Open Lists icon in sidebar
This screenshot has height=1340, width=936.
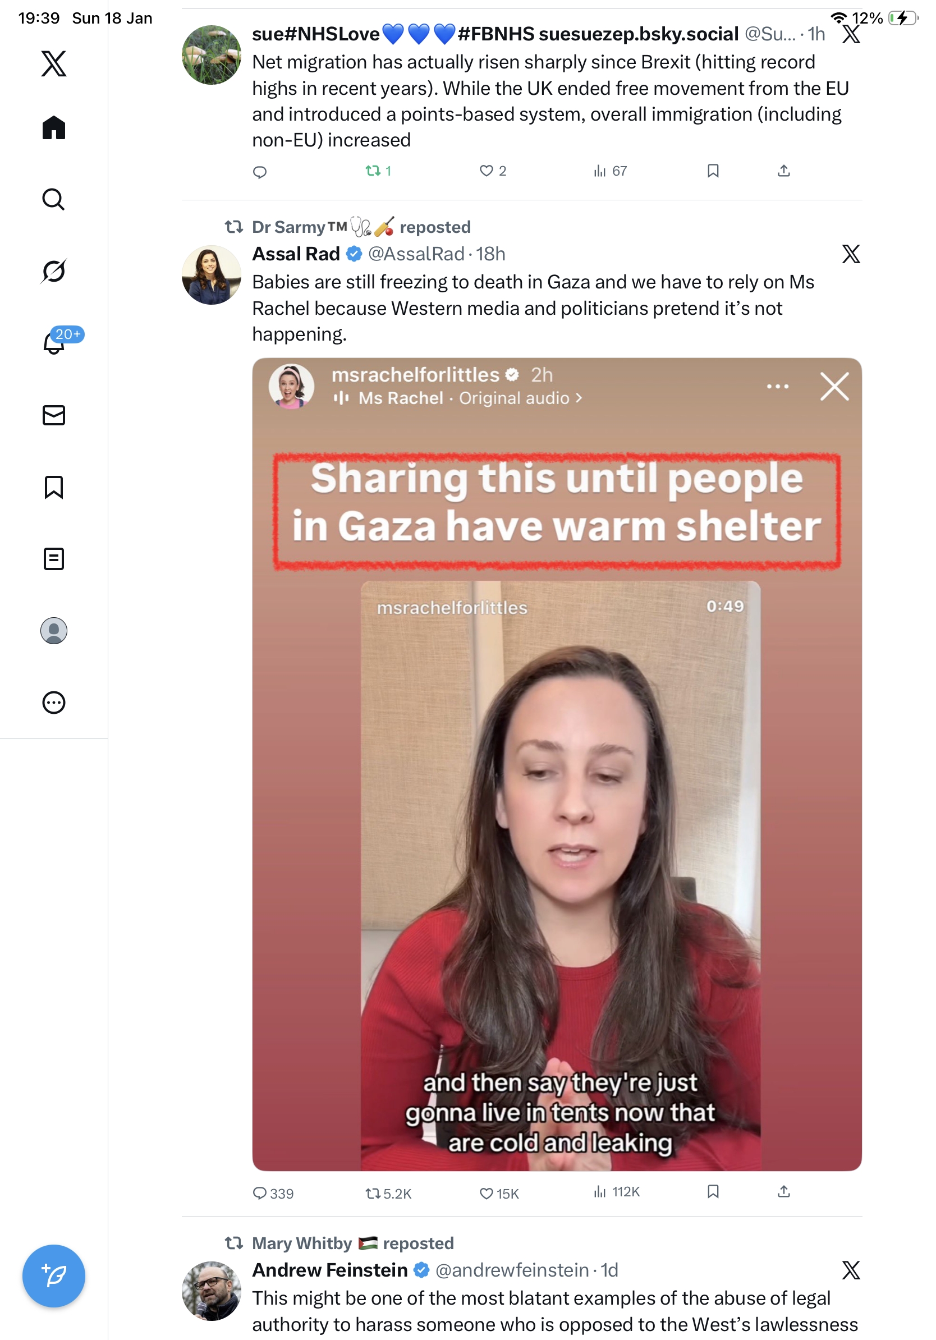coord(54,558)
